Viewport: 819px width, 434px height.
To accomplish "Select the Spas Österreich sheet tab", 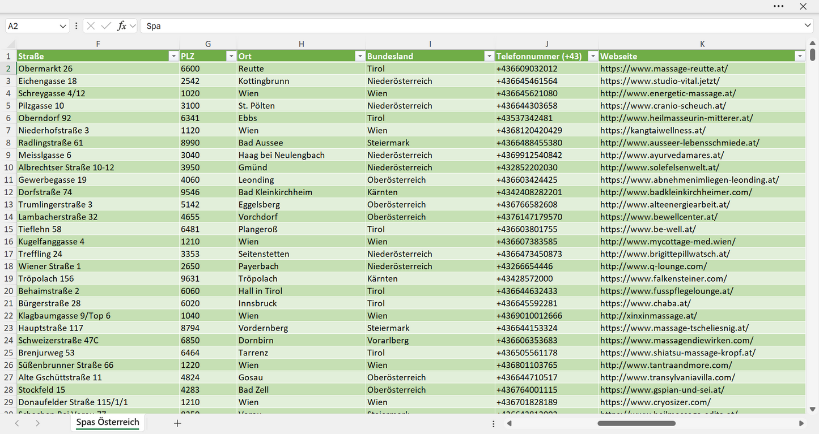I will (108, 422).
